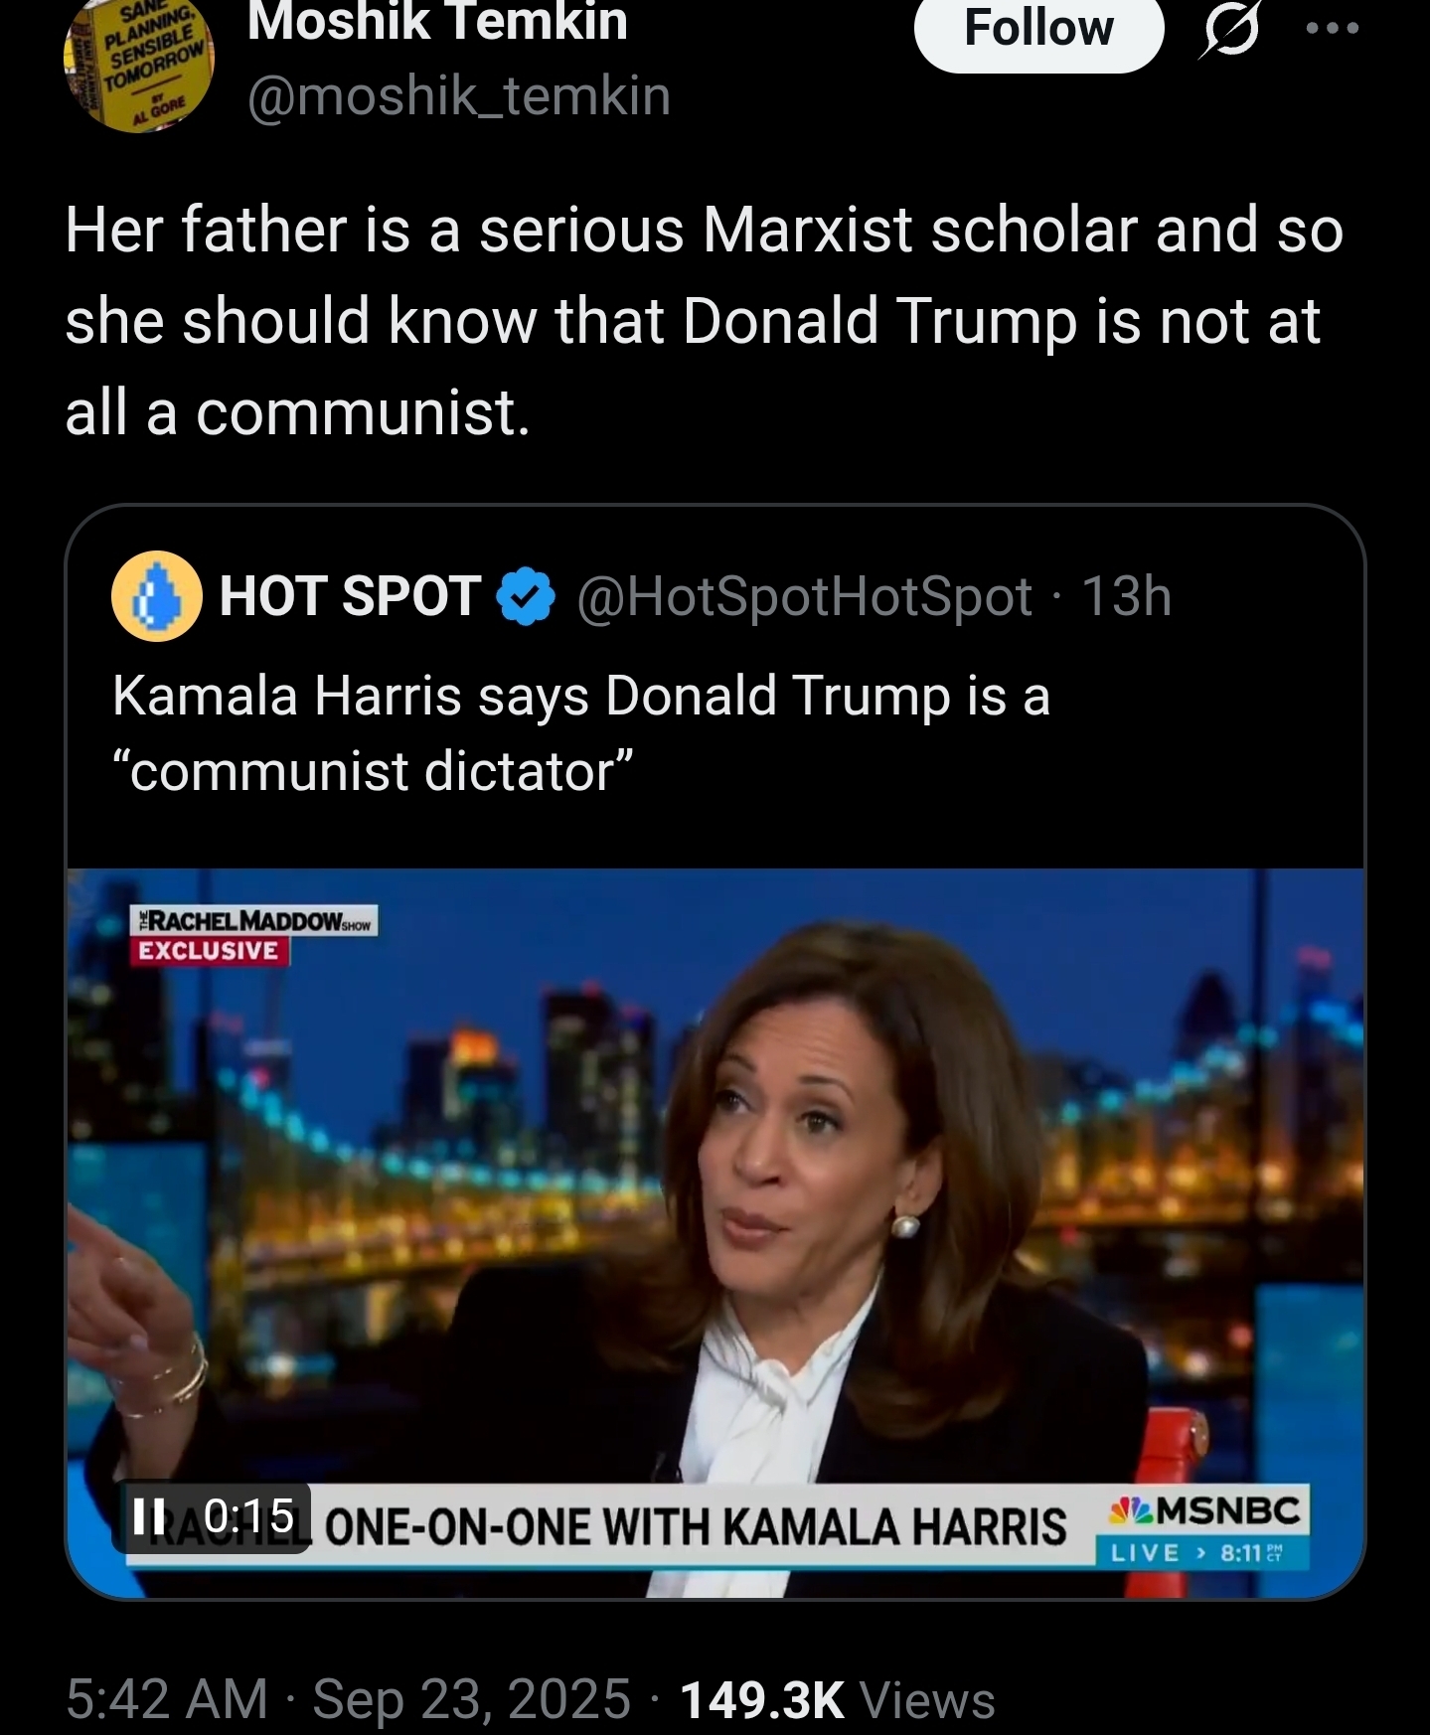Viewport: 1430px width, 1735px height.
Task: Click the @moshik_temkin handle
Action: (458, 96)
